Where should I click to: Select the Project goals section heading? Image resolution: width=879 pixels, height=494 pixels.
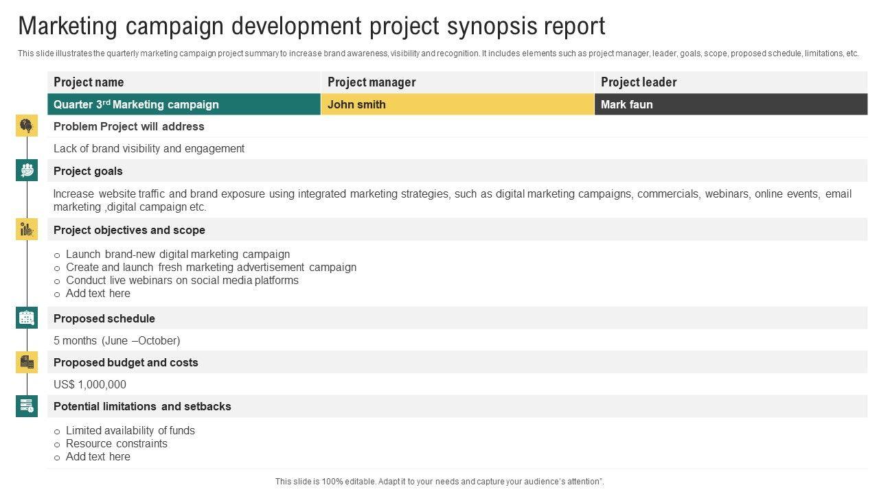(88, 171)
